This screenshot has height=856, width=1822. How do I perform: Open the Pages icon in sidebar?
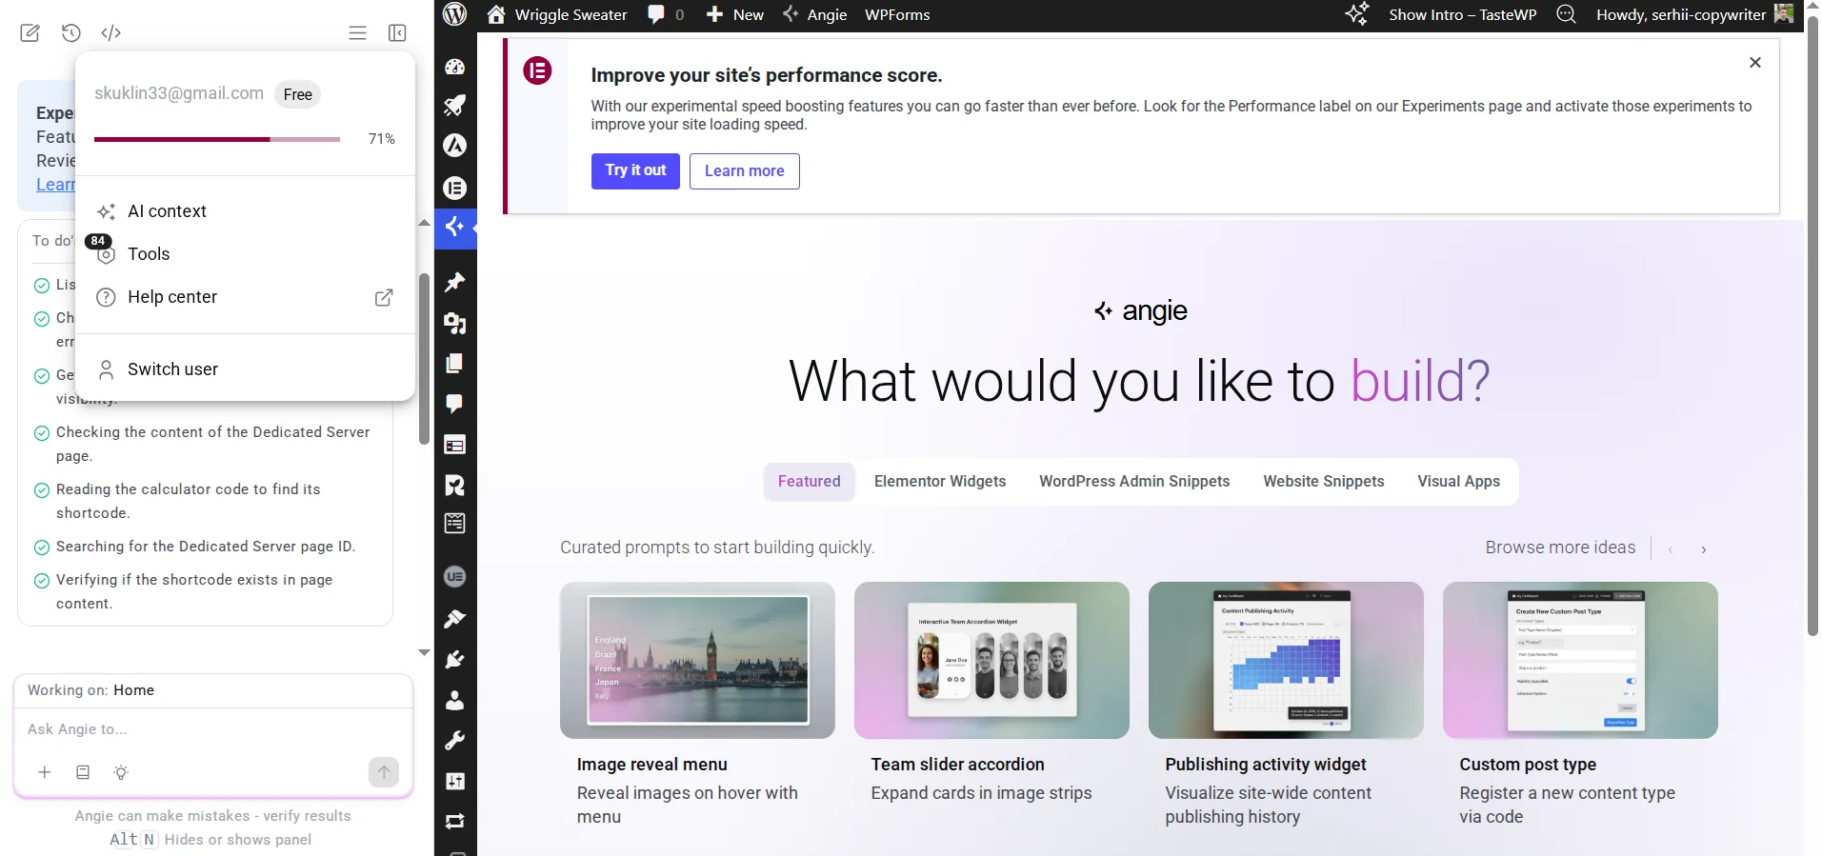click(x=455, y=364)
